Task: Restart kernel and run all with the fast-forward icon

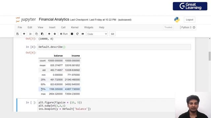Action: click(x=83, y=34)
